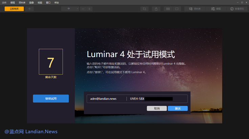Click the zoom out minus button
Screen dimensions: 249x139
tap(83, 9)
